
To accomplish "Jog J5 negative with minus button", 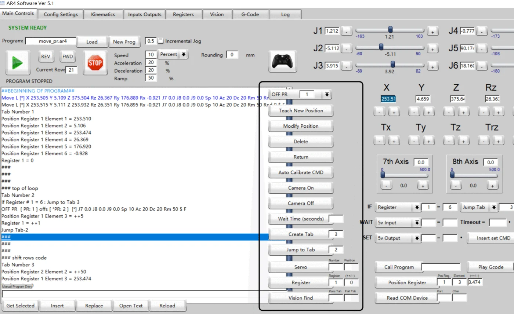I will pyautogui.click(x=482, y=49).
